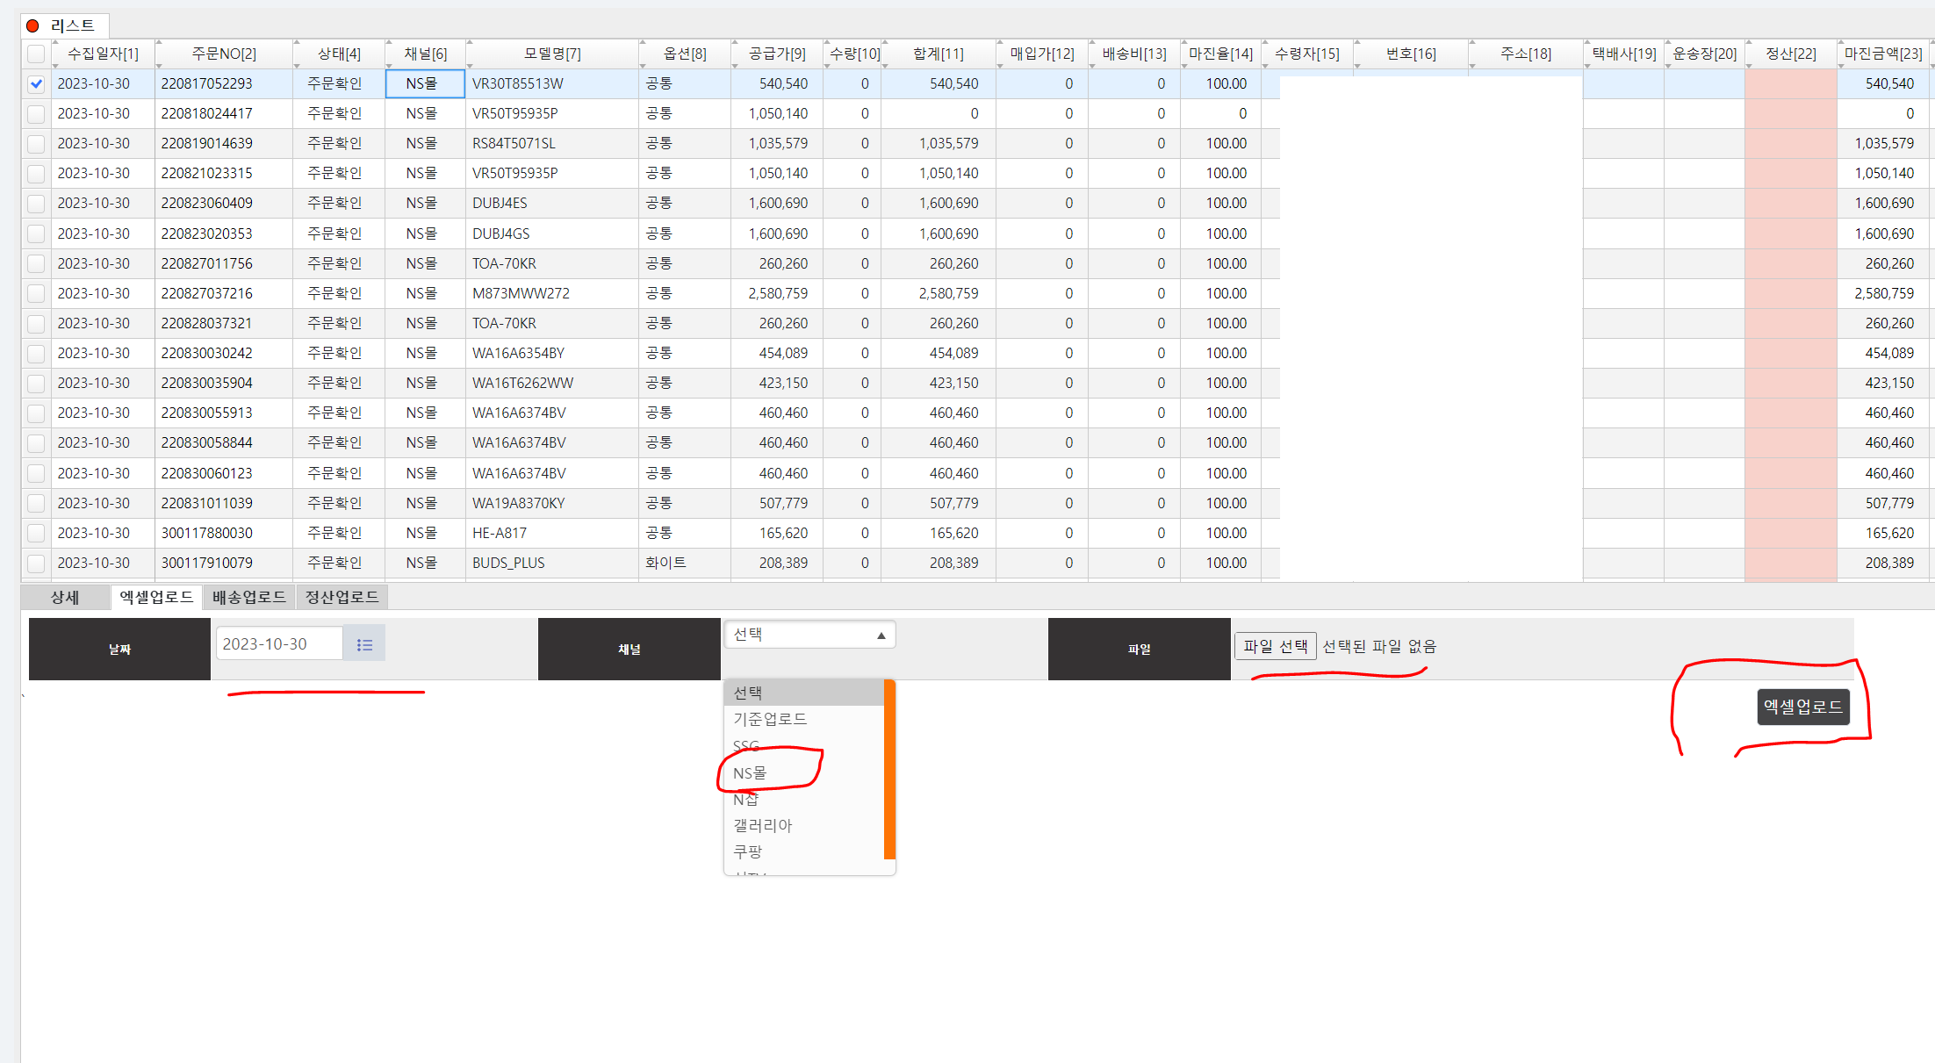
Task: Click the 2023-10-30 date input field
Action: tap(279, 644)
